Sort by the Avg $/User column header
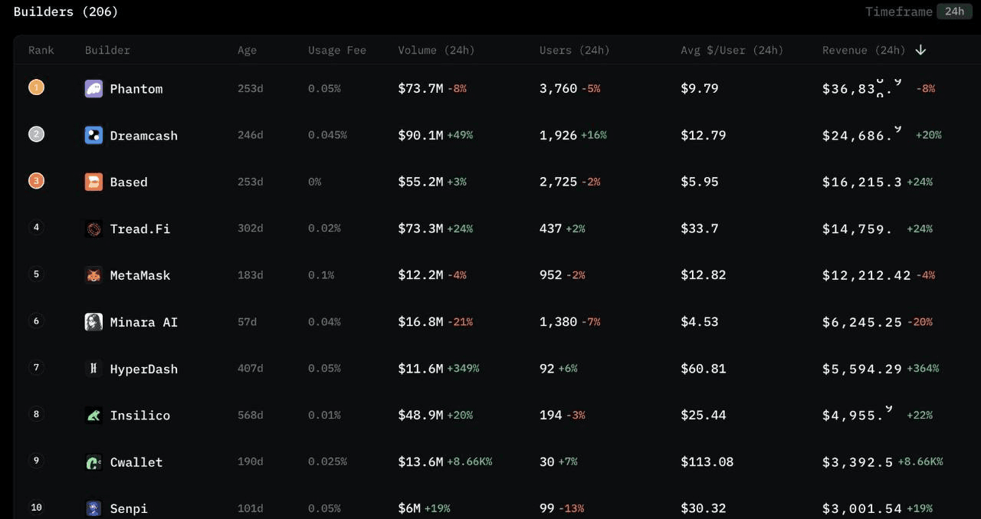The height and width of the screenshot is (519, 981). tap(732, 51)
